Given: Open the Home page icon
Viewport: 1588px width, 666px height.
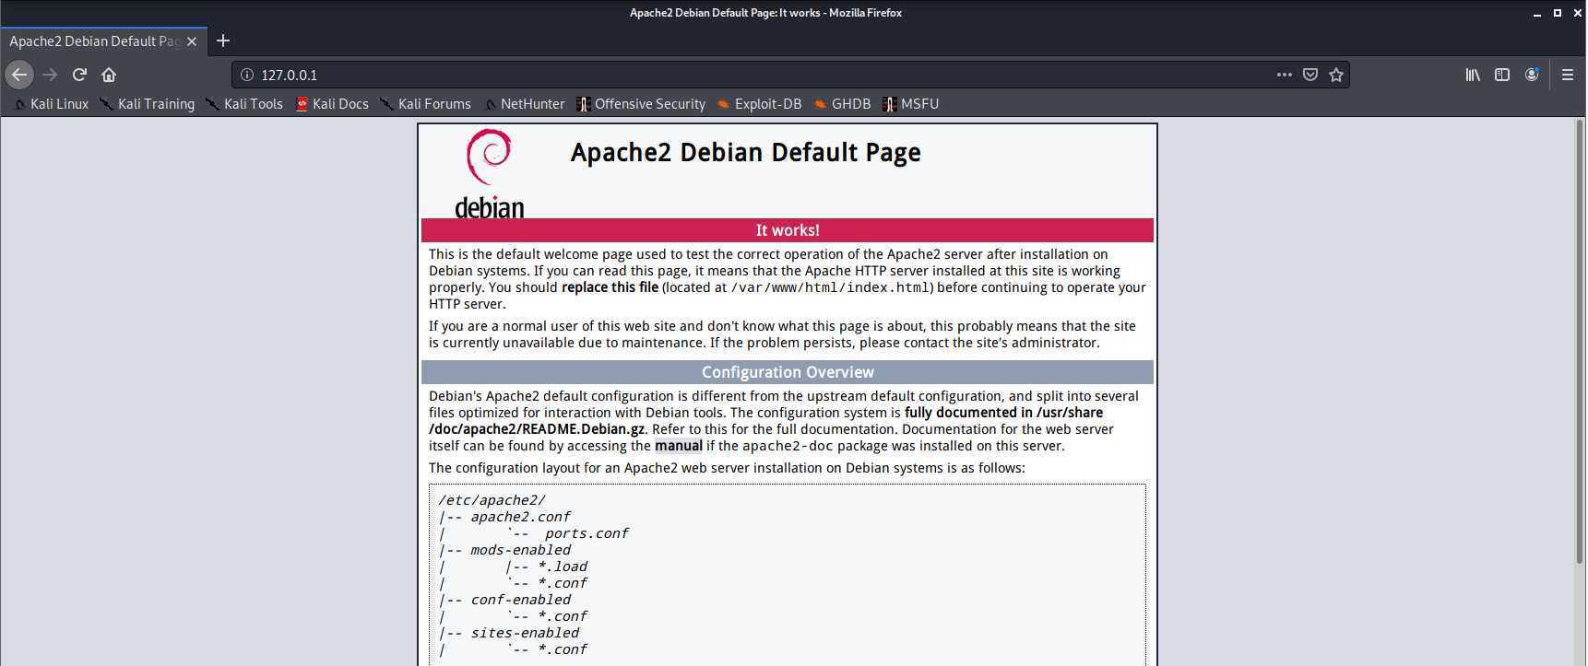Looking at the screenshot, I should coord(109,75).
